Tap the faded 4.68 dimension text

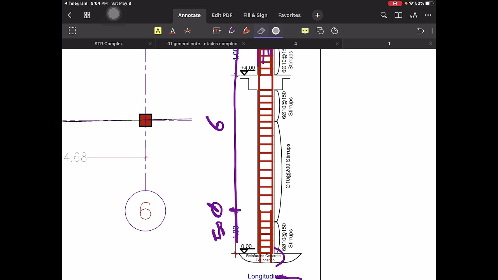(75, 157)
